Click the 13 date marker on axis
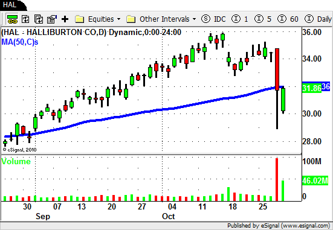 82,206
